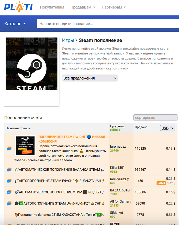This screenshot has width=179, height=225.
Task: Click seller name SjMarket
Action: tap(117, 213)
